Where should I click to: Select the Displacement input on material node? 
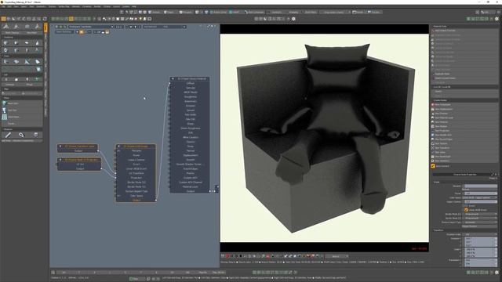(x=190, y=155)
